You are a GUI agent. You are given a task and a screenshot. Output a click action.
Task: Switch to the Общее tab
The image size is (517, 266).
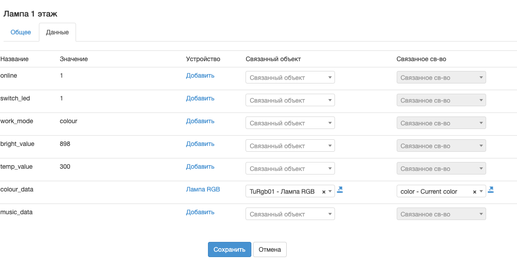(x=21, y=32)
